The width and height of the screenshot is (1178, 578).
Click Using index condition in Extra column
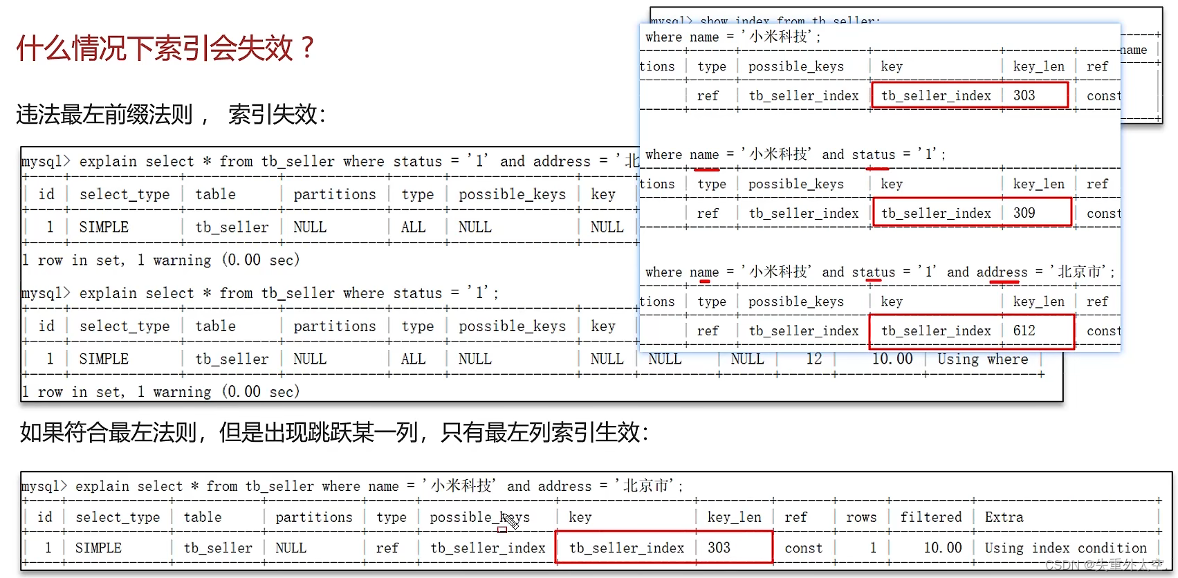coord(1065,548)
